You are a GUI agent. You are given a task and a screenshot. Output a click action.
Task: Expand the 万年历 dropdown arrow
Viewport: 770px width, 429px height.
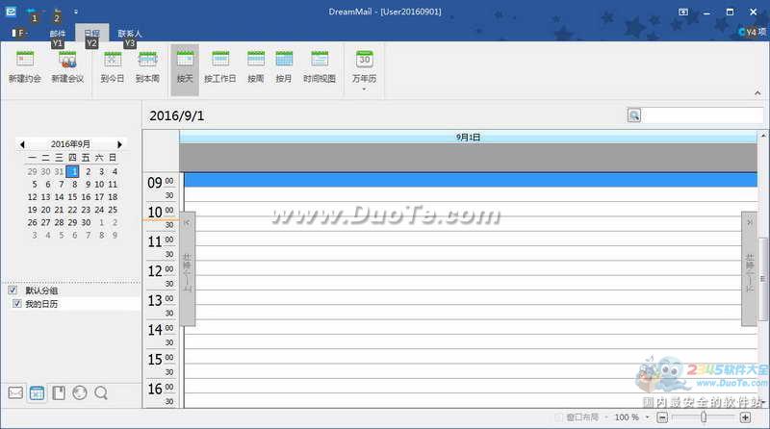tap(364, 89)
